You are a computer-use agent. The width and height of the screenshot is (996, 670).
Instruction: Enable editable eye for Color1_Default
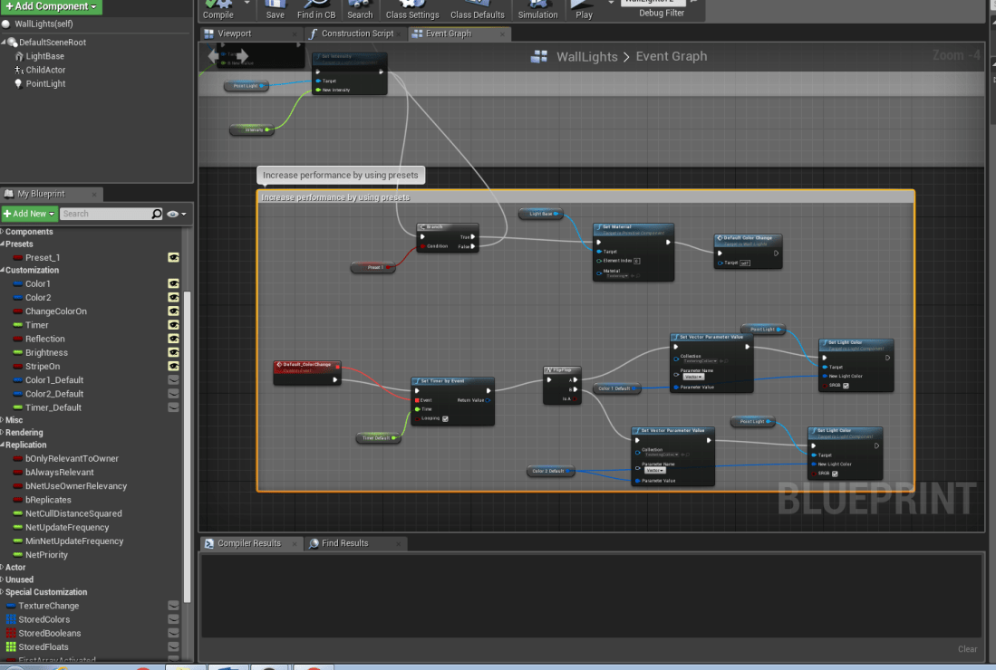click(x=173, y=380)
